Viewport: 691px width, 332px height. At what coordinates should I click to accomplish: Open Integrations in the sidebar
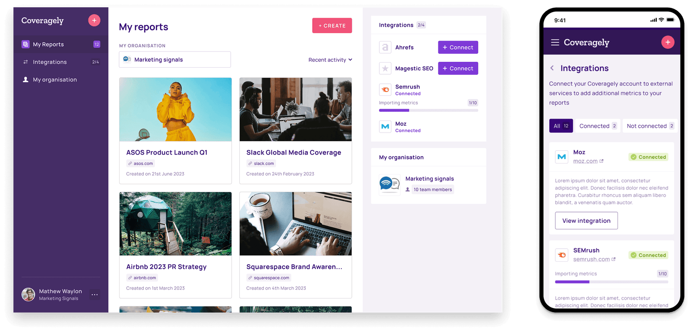[61, 62]
